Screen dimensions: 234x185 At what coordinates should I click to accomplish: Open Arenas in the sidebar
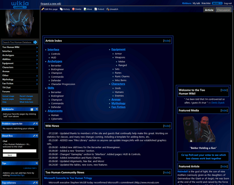point(6,71)
